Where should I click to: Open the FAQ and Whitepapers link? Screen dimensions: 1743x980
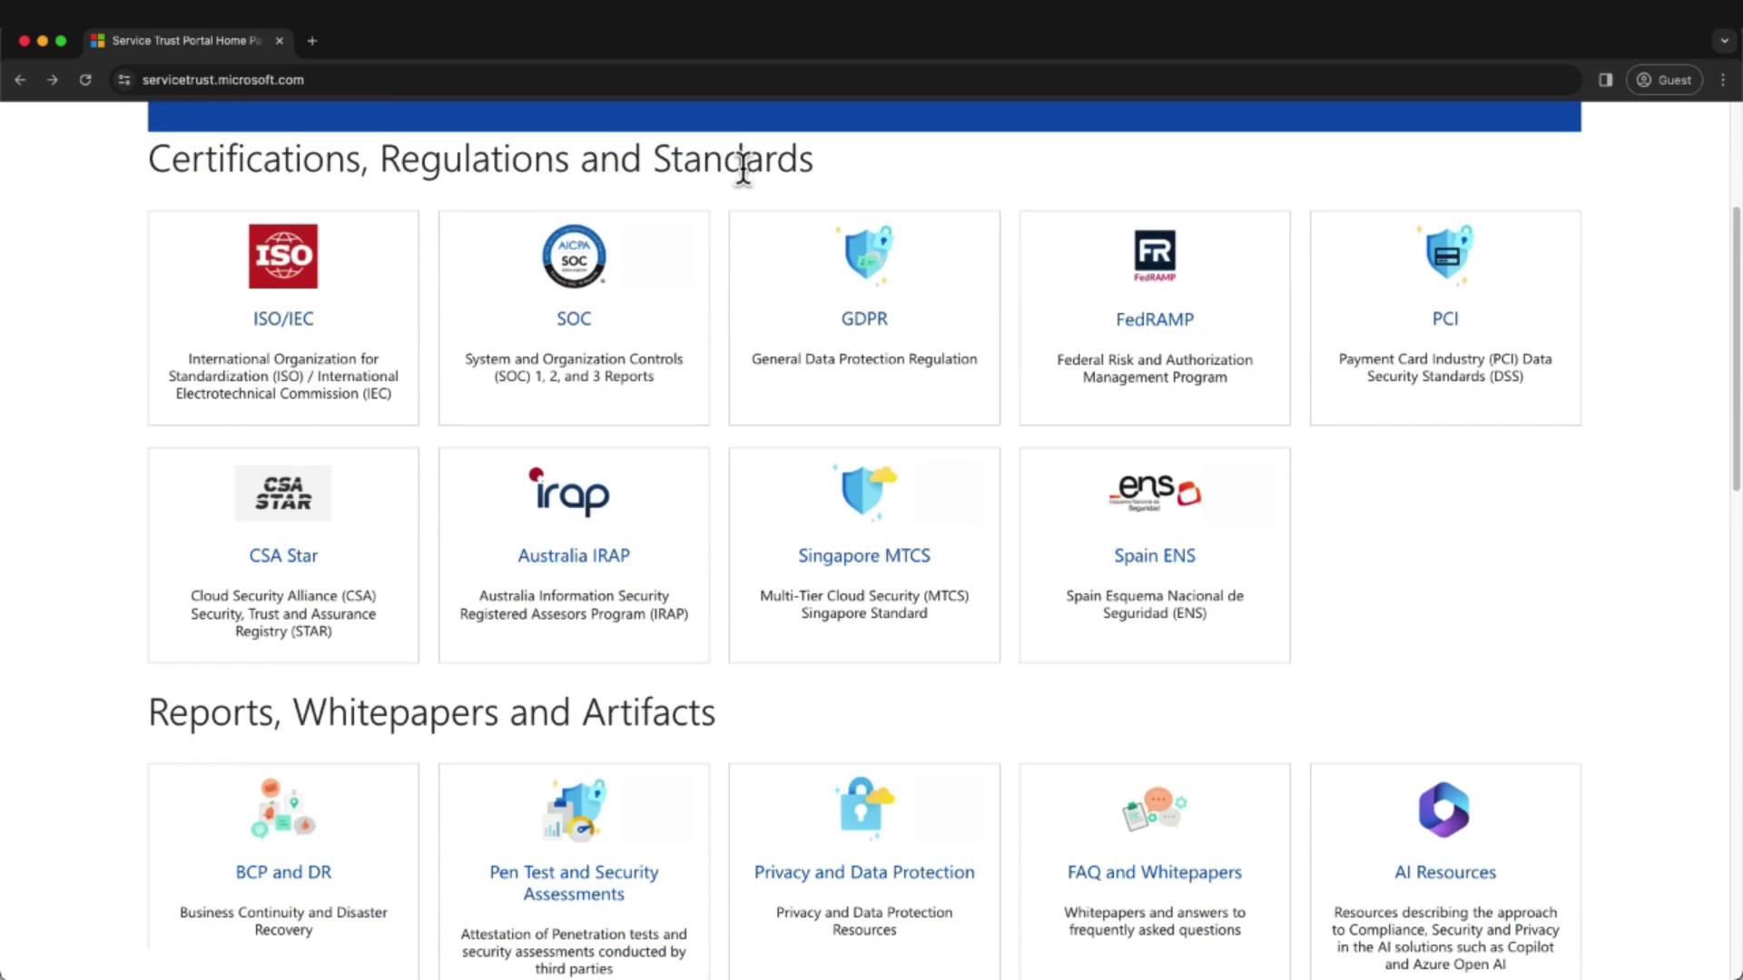point(1154,872)
